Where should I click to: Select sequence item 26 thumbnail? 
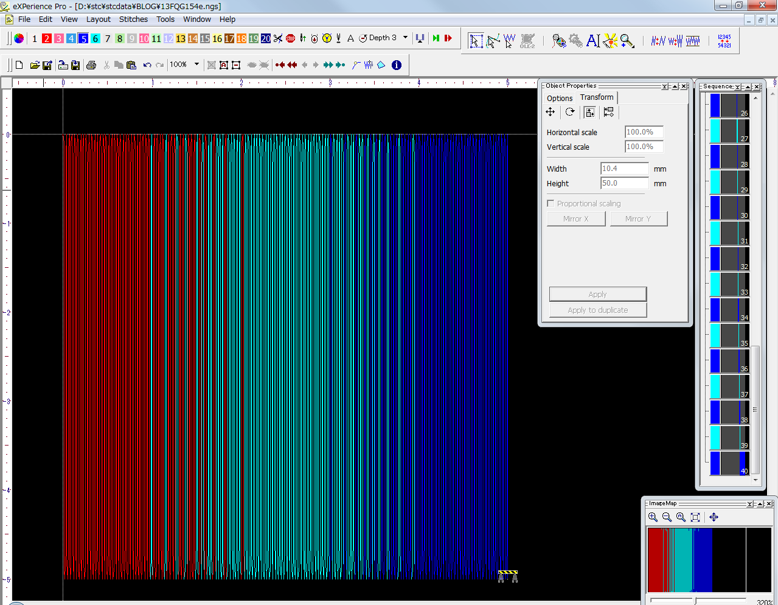tap(729, 105)
